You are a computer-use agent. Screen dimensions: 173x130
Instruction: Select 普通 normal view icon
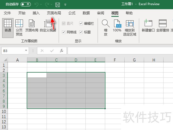pyautogui.click(x=8, y=28)
